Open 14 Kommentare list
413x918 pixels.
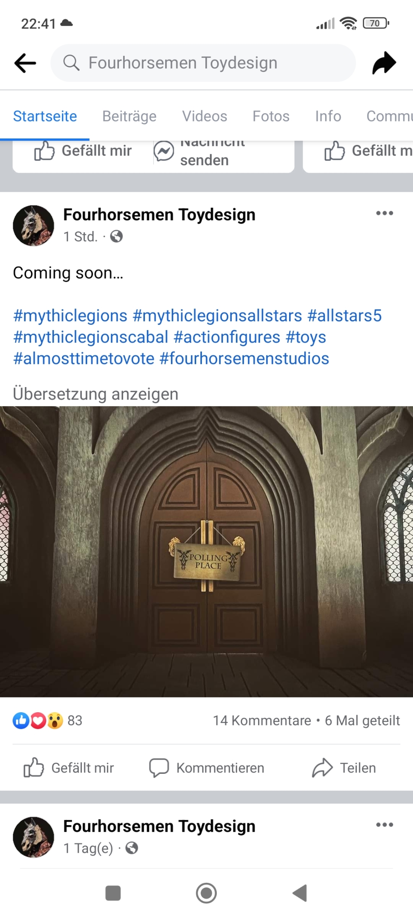(262, 721)
